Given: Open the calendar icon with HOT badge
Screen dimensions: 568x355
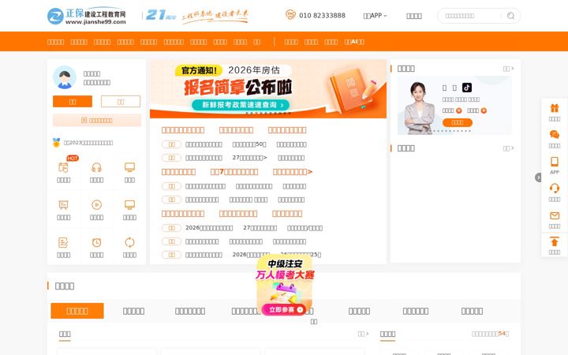Looking at the screenshot, I should [63, 168].
